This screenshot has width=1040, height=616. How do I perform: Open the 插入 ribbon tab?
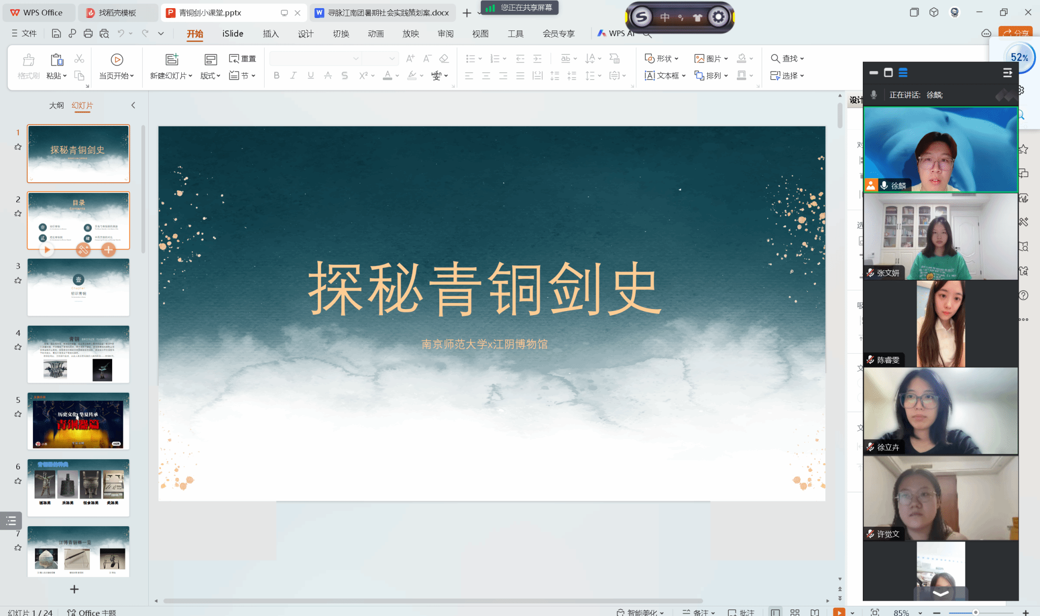(x=271, y=33)
